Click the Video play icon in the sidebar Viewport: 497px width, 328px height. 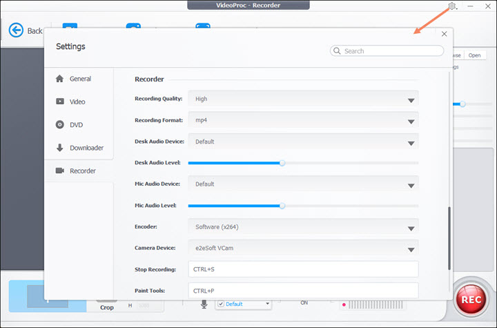point(60,102)
